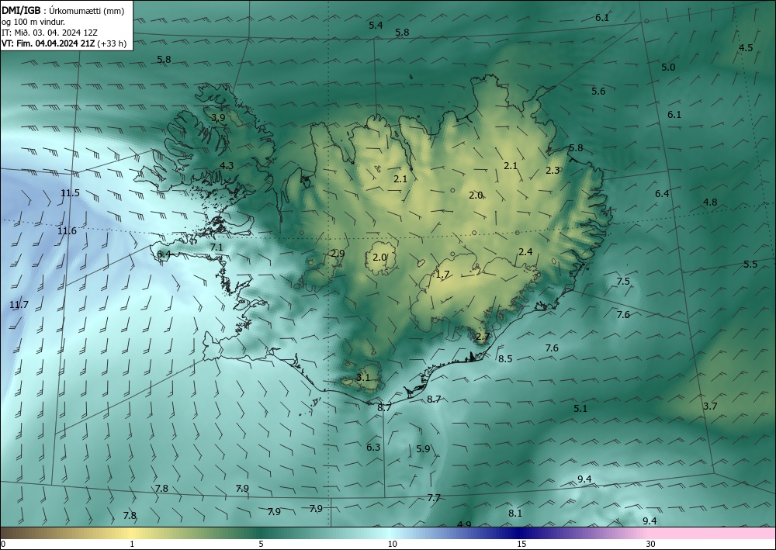Click the map value 6.3
The width and height of the screenshot is (776, 550).
[x=373, y=447]
